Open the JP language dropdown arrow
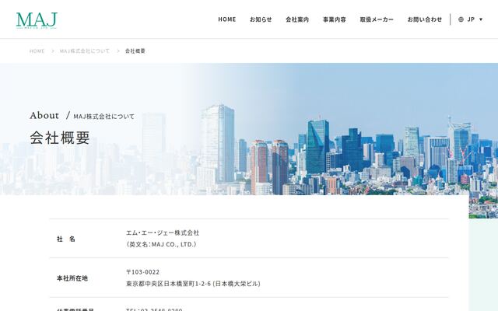 (x=481, y=19)
